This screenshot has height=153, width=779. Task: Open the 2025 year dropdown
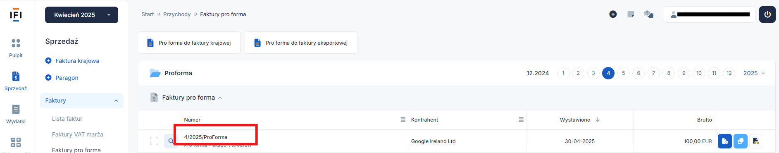(754, 73)
